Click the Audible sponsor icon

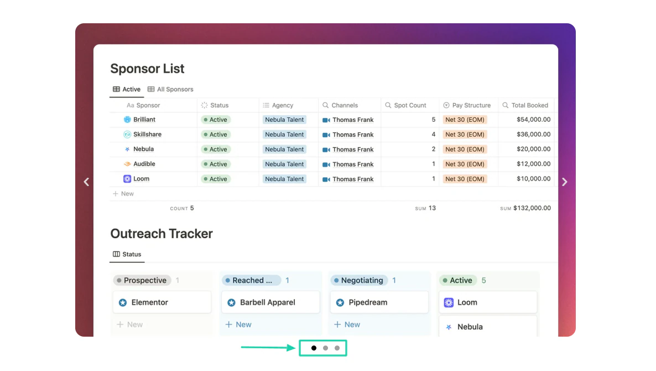(x=127, y=164)
